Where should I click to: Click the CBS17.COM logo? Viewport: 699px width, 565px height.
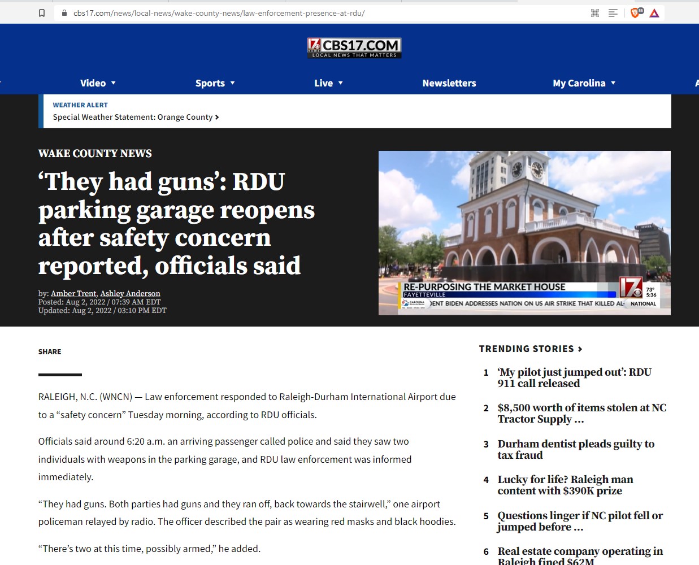click(x=354, y=48)
